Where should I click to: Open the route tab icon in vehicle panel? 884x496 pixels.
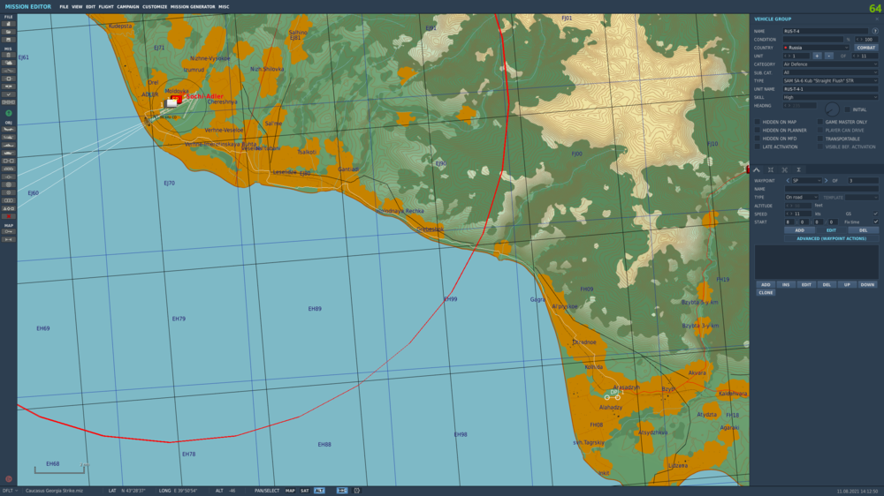(757, 169)
